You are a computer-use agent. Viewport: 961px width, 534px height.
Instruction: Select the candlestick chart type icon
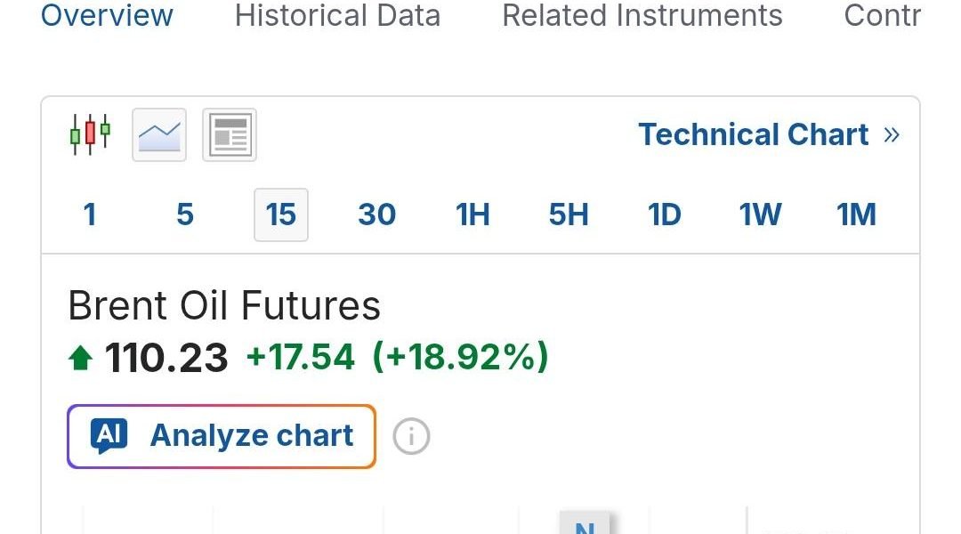[90, 135]
